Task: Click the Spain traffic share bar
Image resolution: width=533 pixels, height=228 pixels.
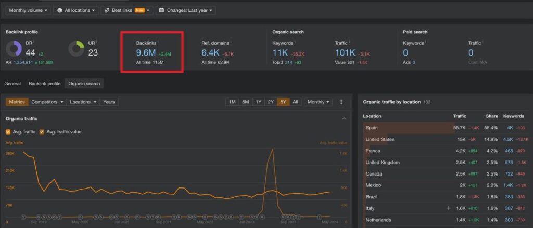Action: tap(408, 127)
